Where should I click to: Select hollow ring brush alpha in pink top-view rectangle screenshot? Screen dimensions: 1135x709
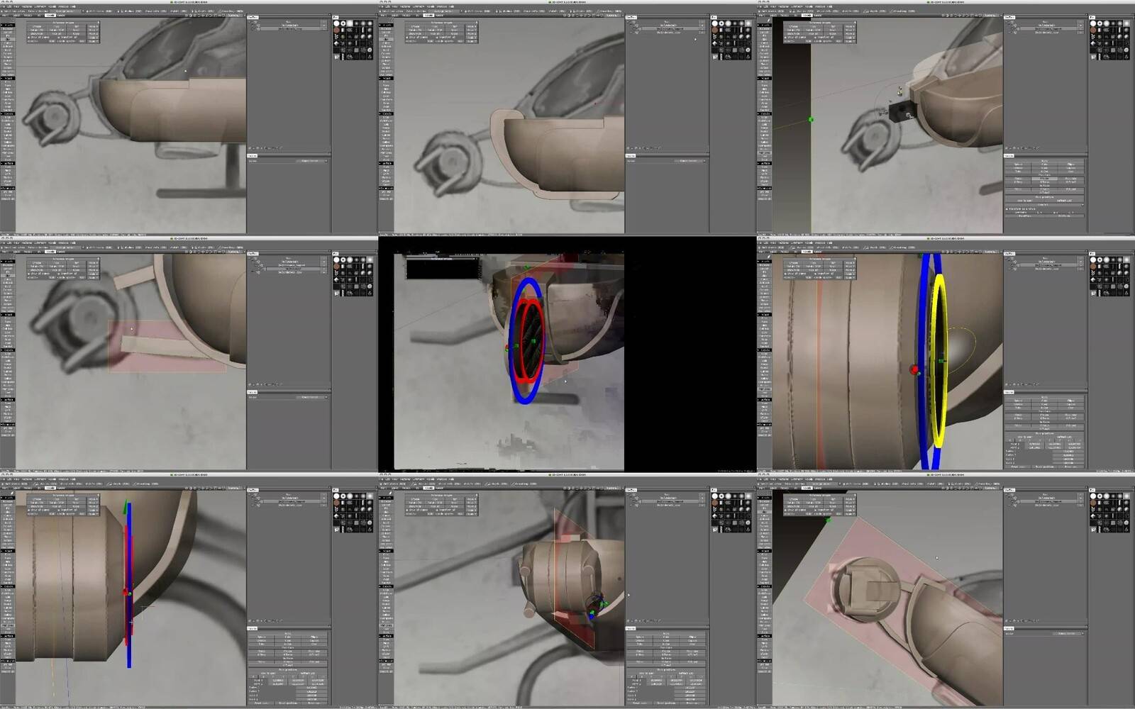1100,496
